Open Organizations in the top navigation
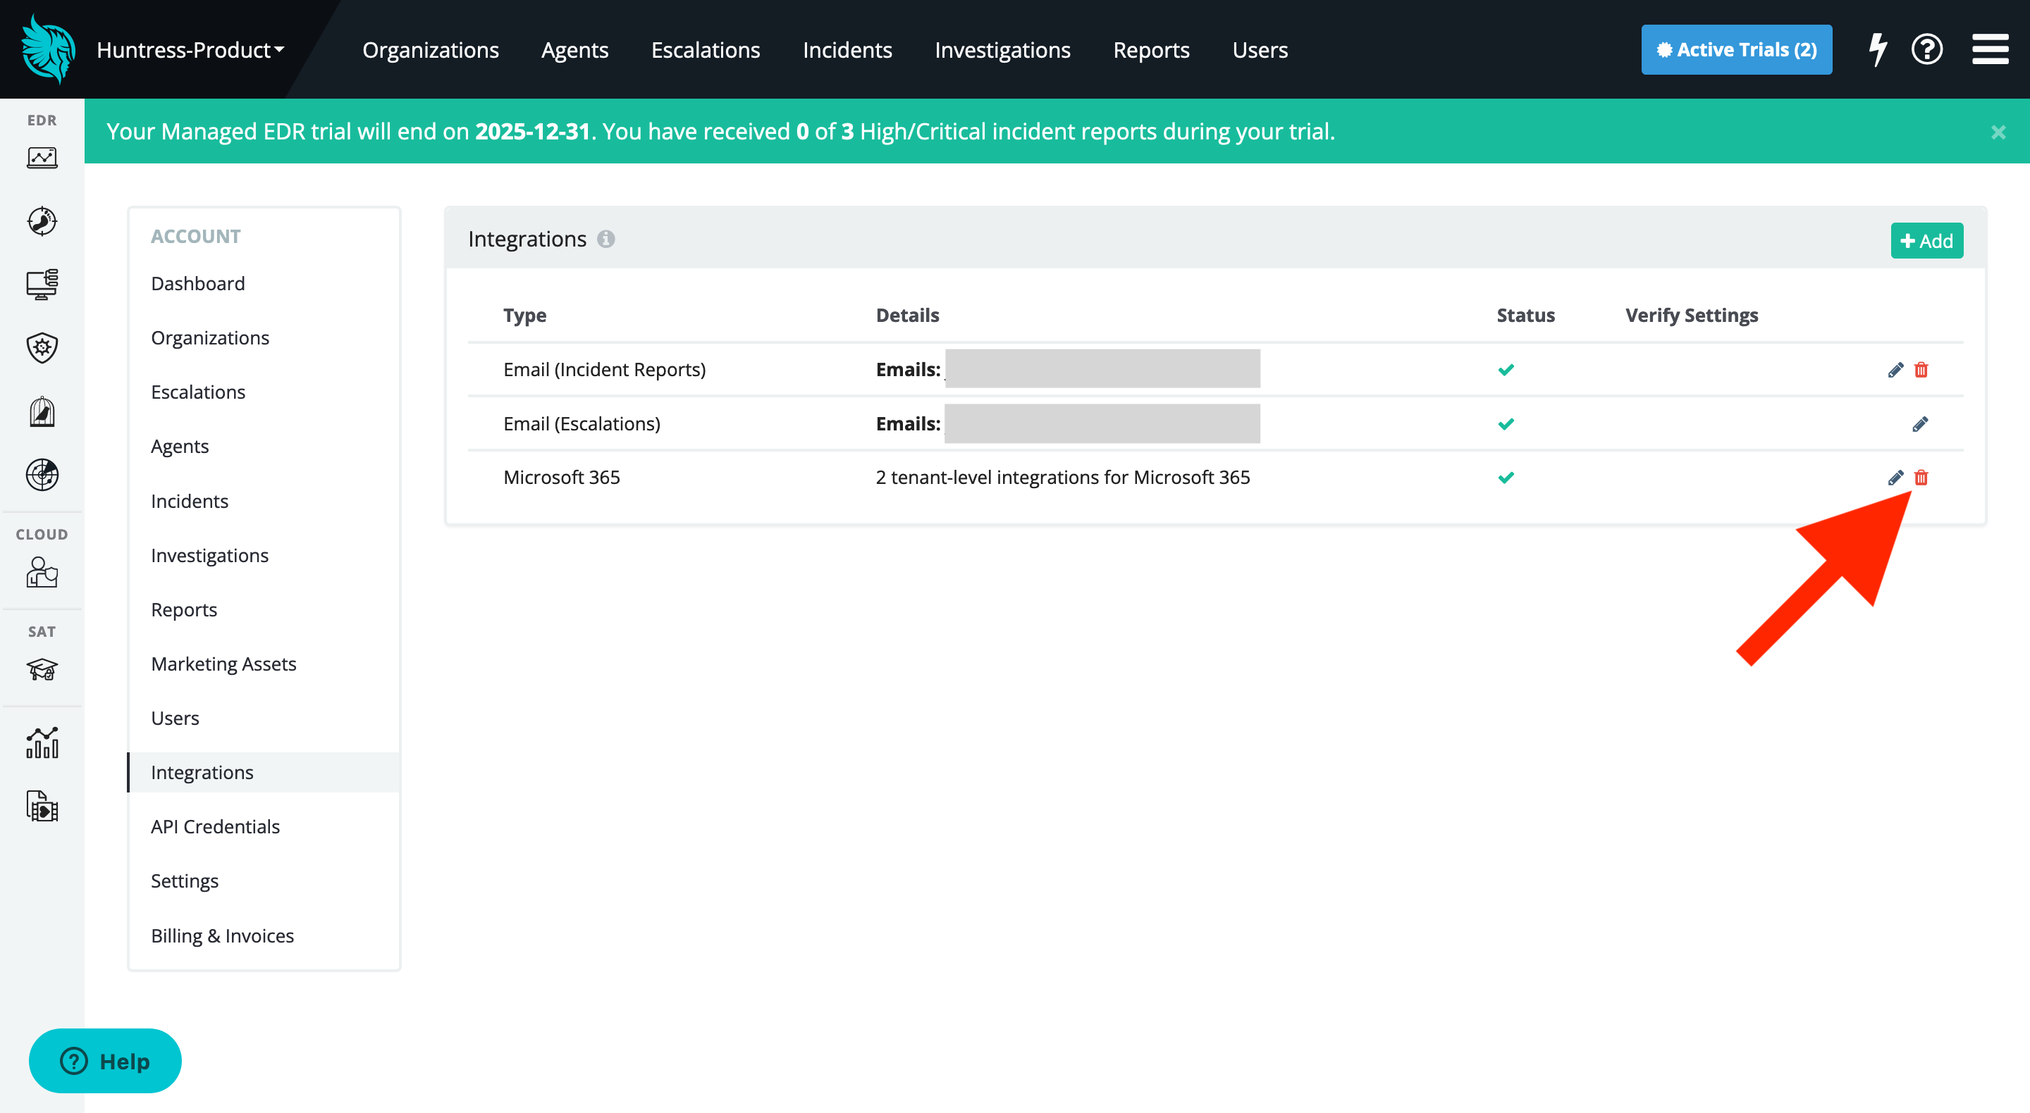This screenshot has width=2030, height=1113. 430,49
